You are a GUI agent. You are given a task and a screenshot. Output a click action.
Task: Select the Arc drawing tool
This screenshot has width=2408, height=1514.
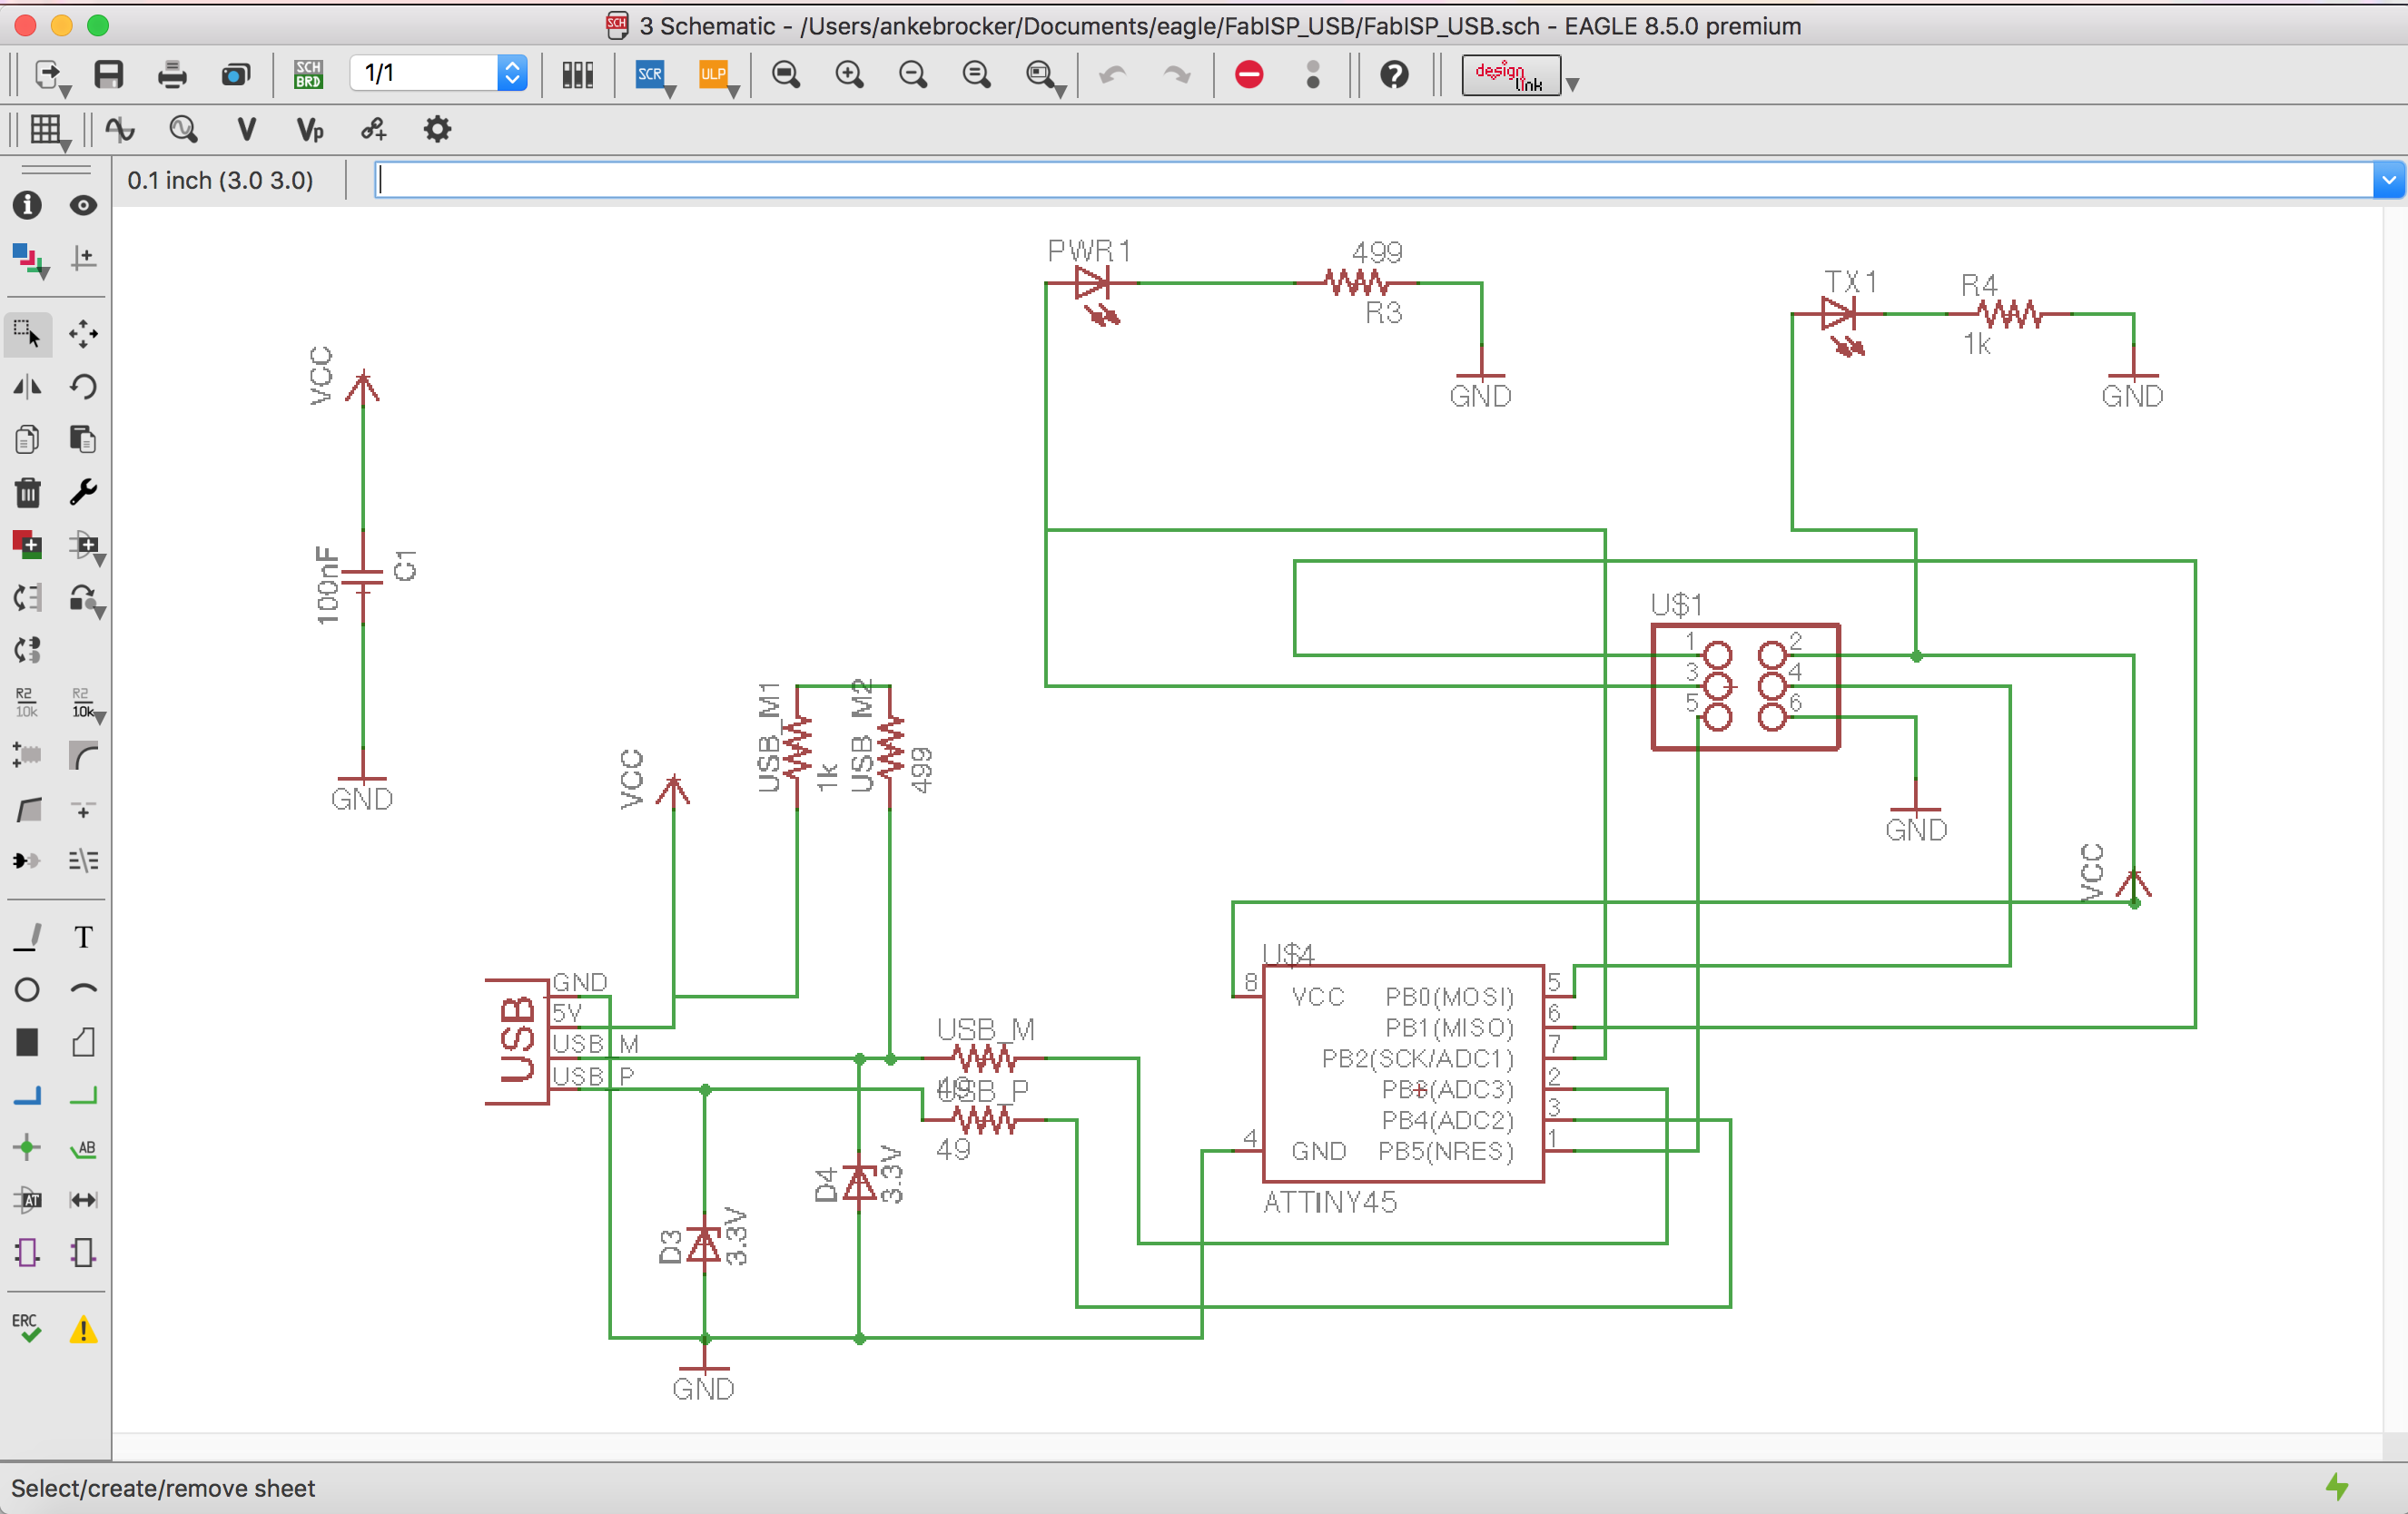tap(83, 990)
